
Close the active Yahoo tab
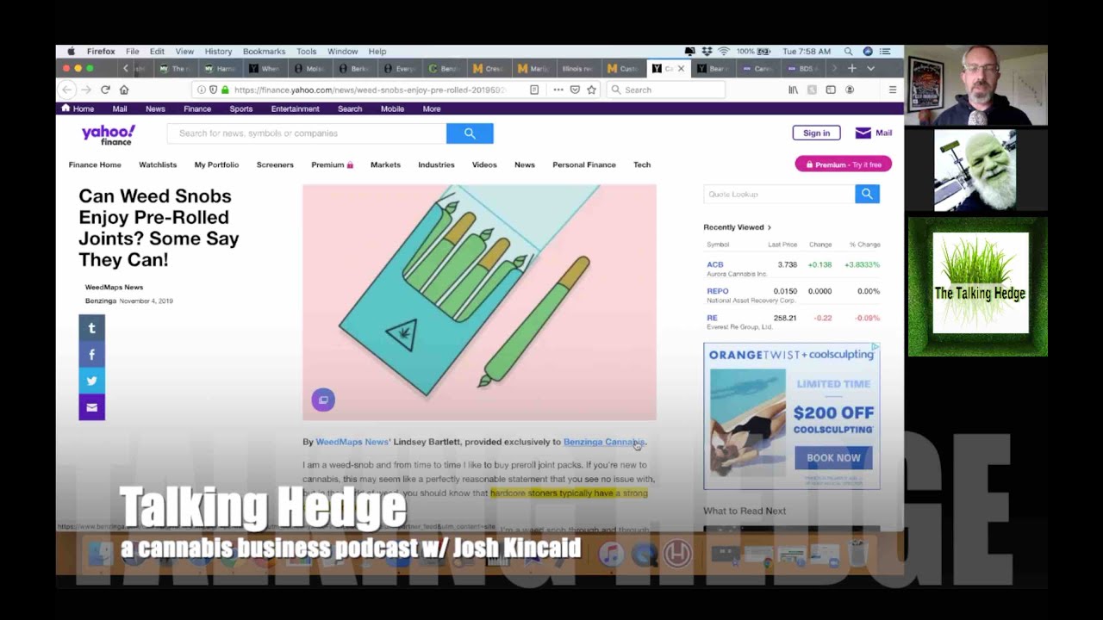coord(681,69)
